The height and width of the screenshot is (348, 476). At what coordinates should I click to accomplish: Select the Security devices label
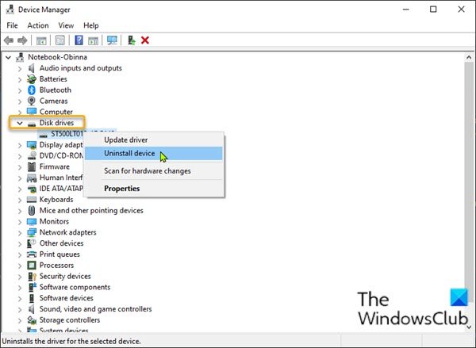point(65,276)
